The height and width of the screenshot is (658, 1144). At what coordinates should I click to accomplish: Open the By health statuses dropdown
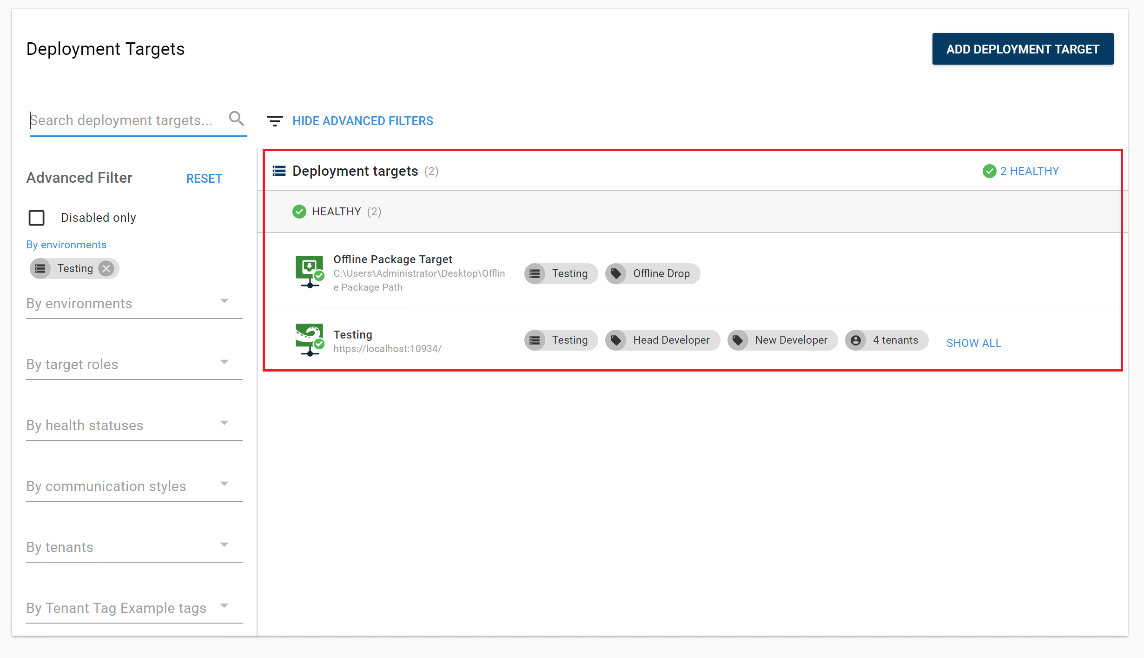point(134,425)
